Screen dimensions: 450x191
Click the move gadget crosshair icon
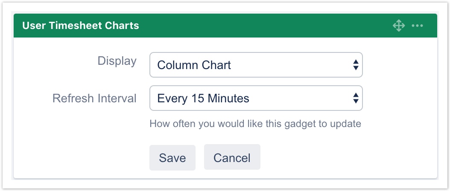tap(398, 26)
